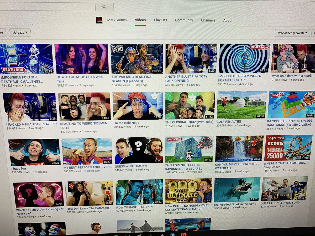Click '12:15' duration badge on Deathrun video
The height and width of the screenshot is (236, 315).
pos(48,71)
